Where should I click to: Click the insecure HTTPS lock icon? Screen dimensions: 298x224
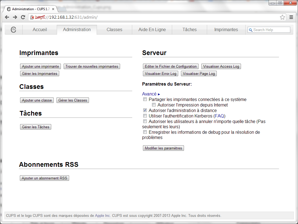[32, 17]
